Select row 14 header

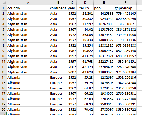pyautogui.click(x=3, y=77)
